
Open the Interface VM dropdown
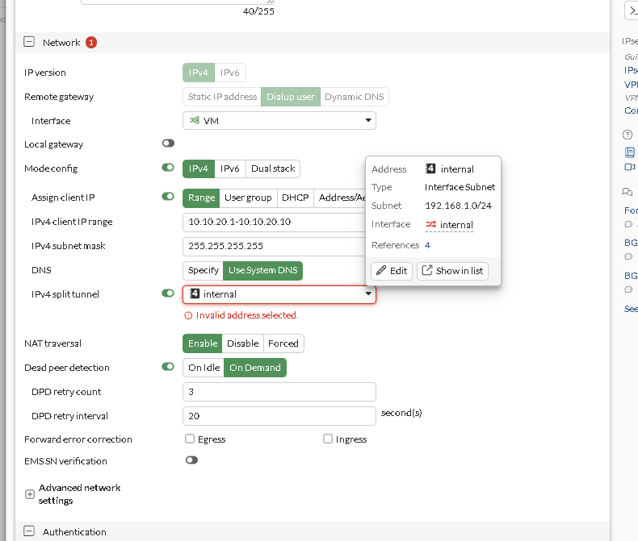click(279, 121)
